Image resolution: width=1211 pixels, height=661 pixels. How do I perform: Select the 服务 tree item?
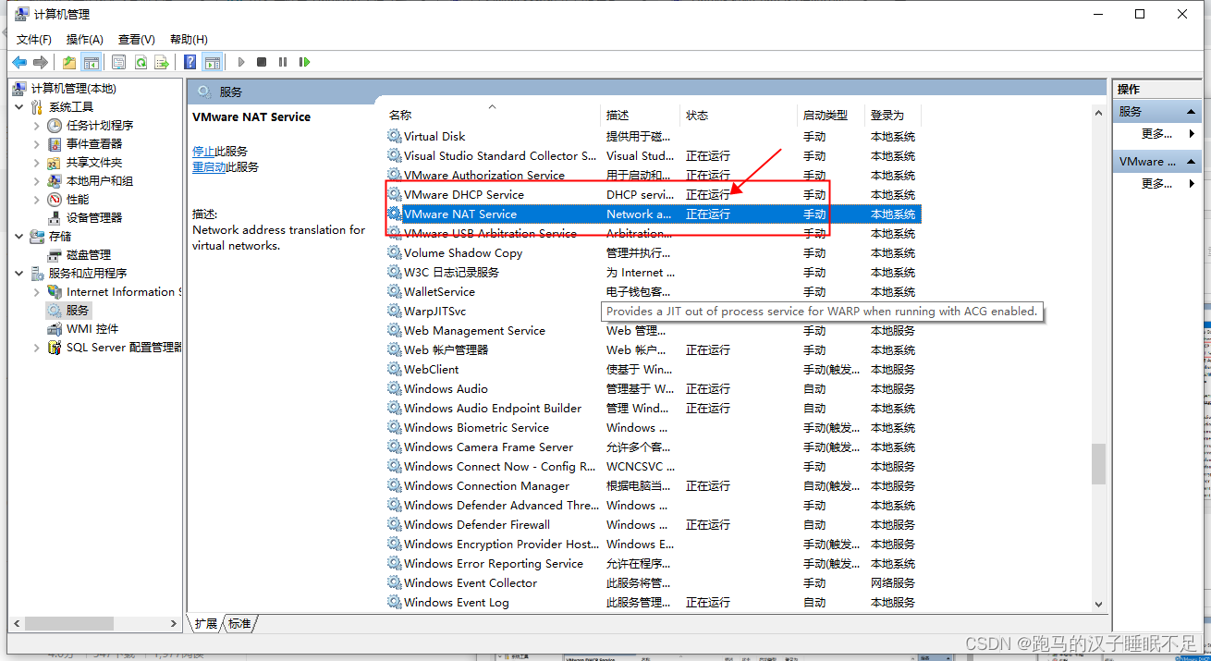tap(78, 311)
